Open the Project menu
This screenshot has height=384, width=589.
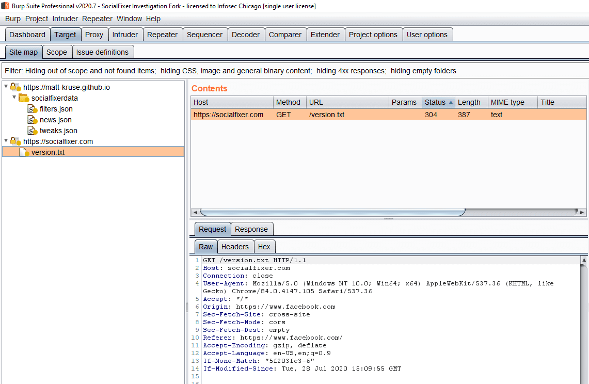pos(37,19)
